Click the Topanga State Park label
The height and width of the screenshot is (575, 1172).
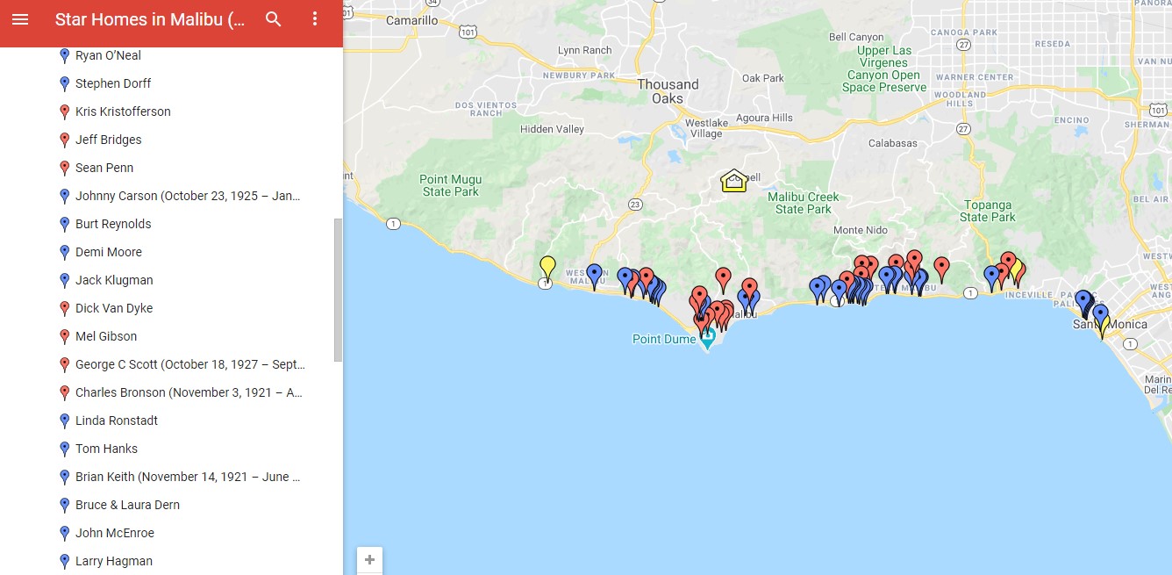pos(987,211)
